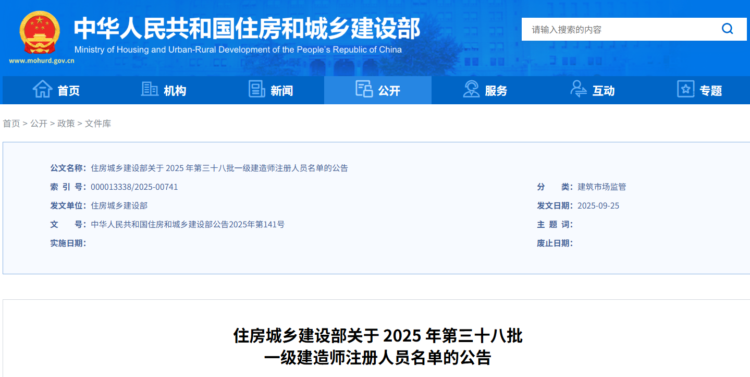750x377 pixels.
Task: Click the 专题 star badge icon
Action: tap(685, 89)
